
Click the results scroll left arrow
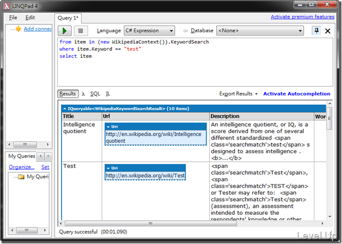pos(61,223)
